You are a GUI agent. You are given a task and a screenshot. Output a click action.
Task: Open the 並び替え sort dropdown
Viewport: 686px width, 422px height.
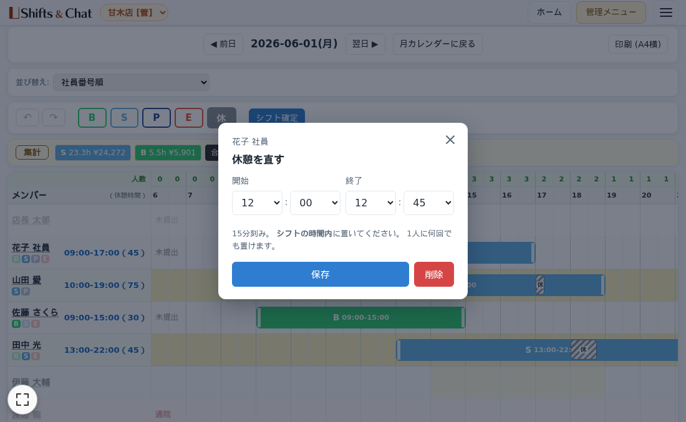click(x=131, y=82)
